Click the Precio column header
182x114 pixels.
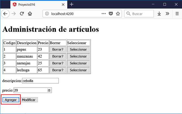(43, 43)
